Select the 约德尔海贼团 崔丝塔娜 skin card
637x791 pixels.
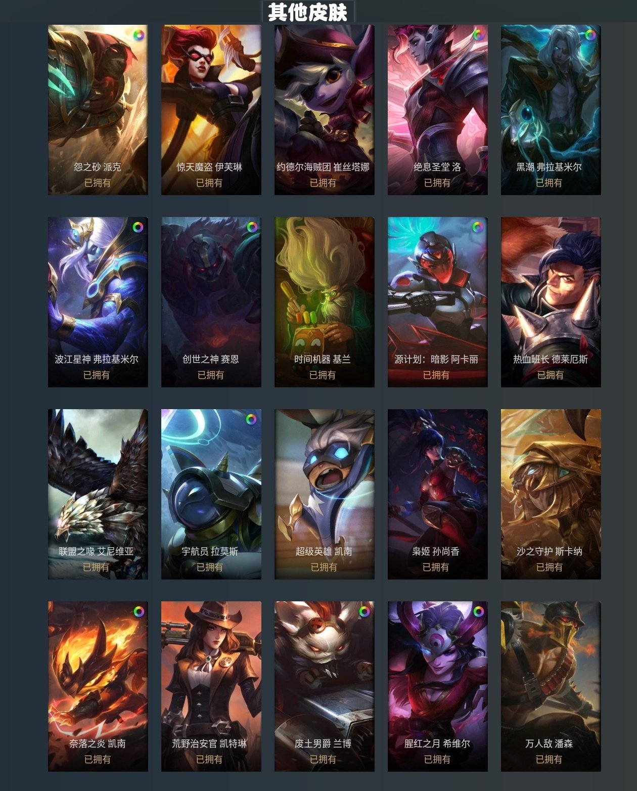[325, 110]
